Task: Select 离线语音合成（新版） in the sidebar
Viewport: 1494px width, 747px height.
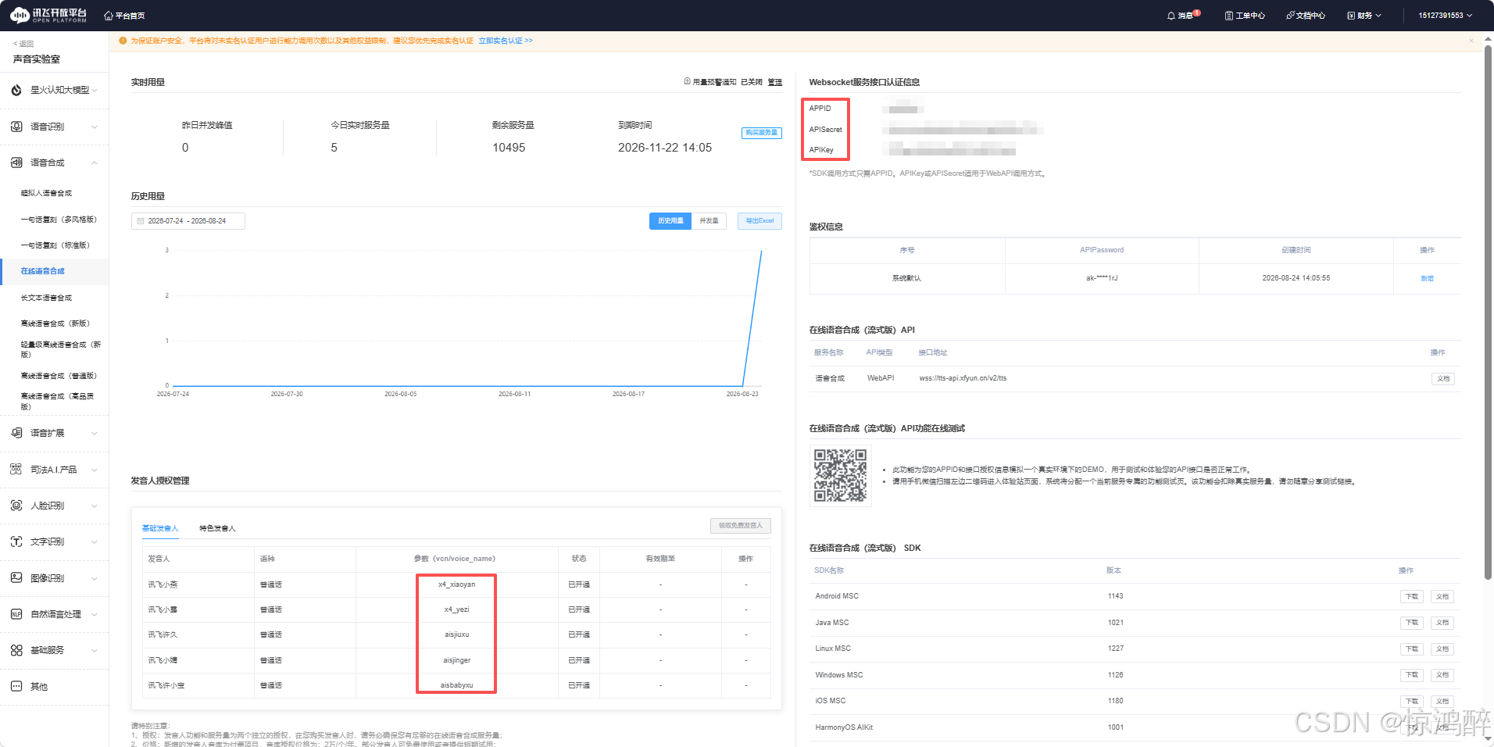Action: [x=55, y=323]
